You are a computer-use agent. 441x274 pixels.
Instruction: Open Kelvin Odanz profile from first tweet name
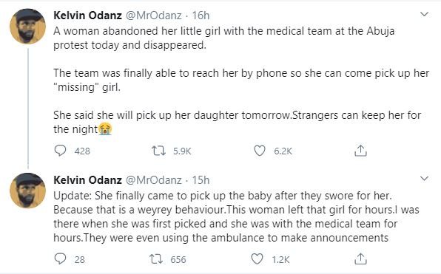coord(87,16)
